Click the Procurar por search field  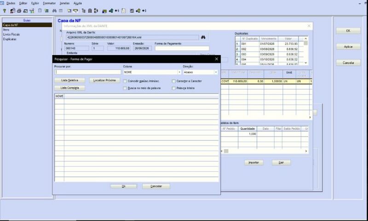coord(88,72)
